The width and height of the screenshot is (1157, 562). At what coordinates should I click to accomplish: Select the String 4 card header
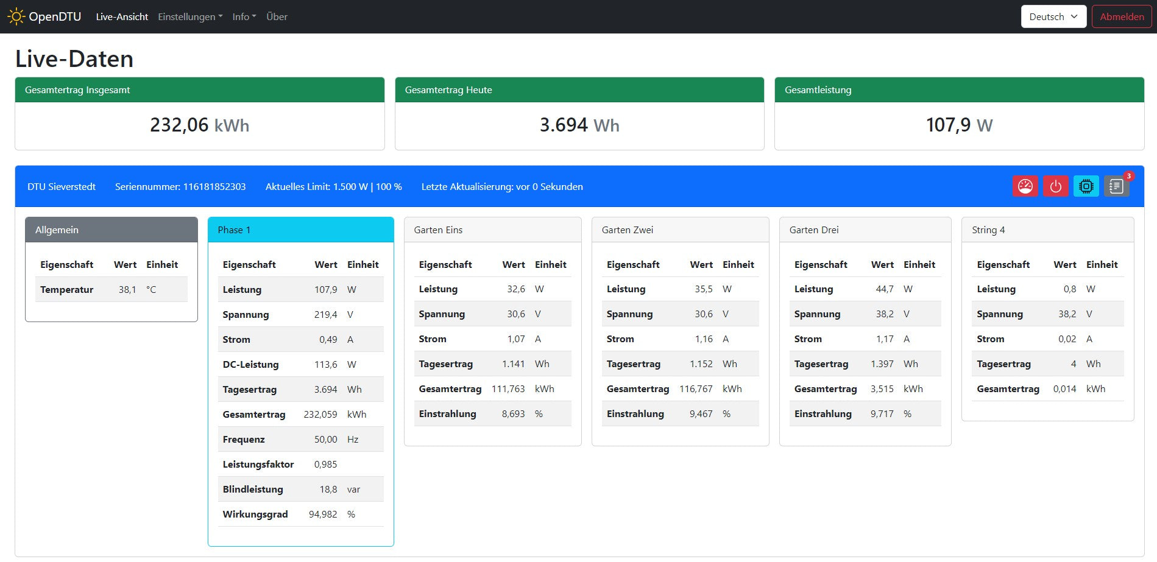(1048, 230)
